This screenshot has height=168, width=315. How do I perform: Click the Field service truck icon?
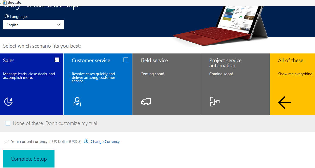pyautogui.click(x=146, y=101)
